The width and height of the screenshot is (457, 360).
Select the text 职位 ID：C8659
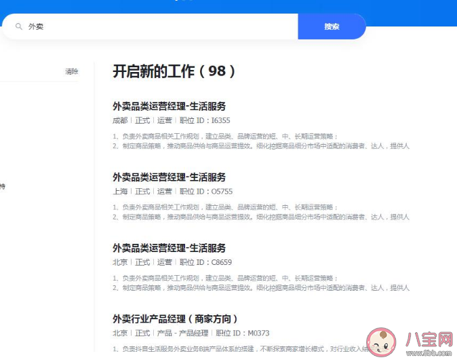pos(205,262)
